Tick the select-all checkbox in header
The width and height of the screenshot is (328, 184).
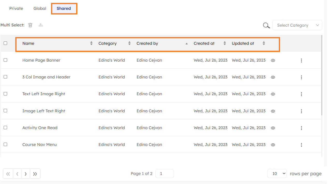pos(5,43)
